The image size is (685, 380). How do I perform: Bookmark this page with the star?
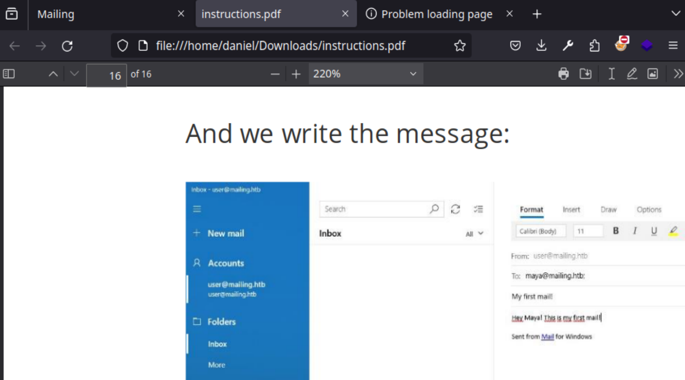[460, 46]
